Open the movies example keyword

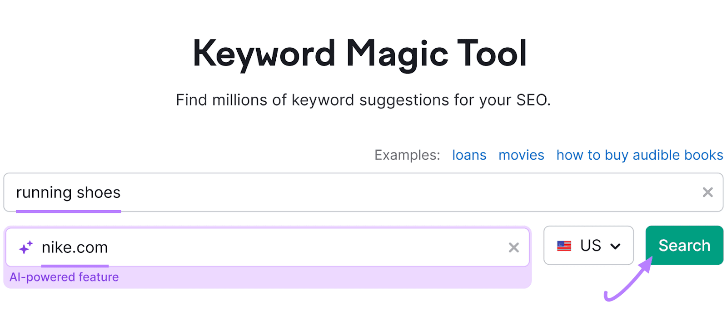point(521,155)
